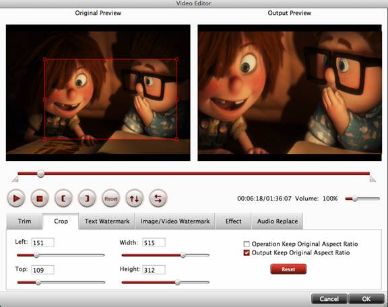Image resolution: width=388 pixels, height=307 pixels.
Task: Stop playback with the Stop button
Action: pos(40,198)
